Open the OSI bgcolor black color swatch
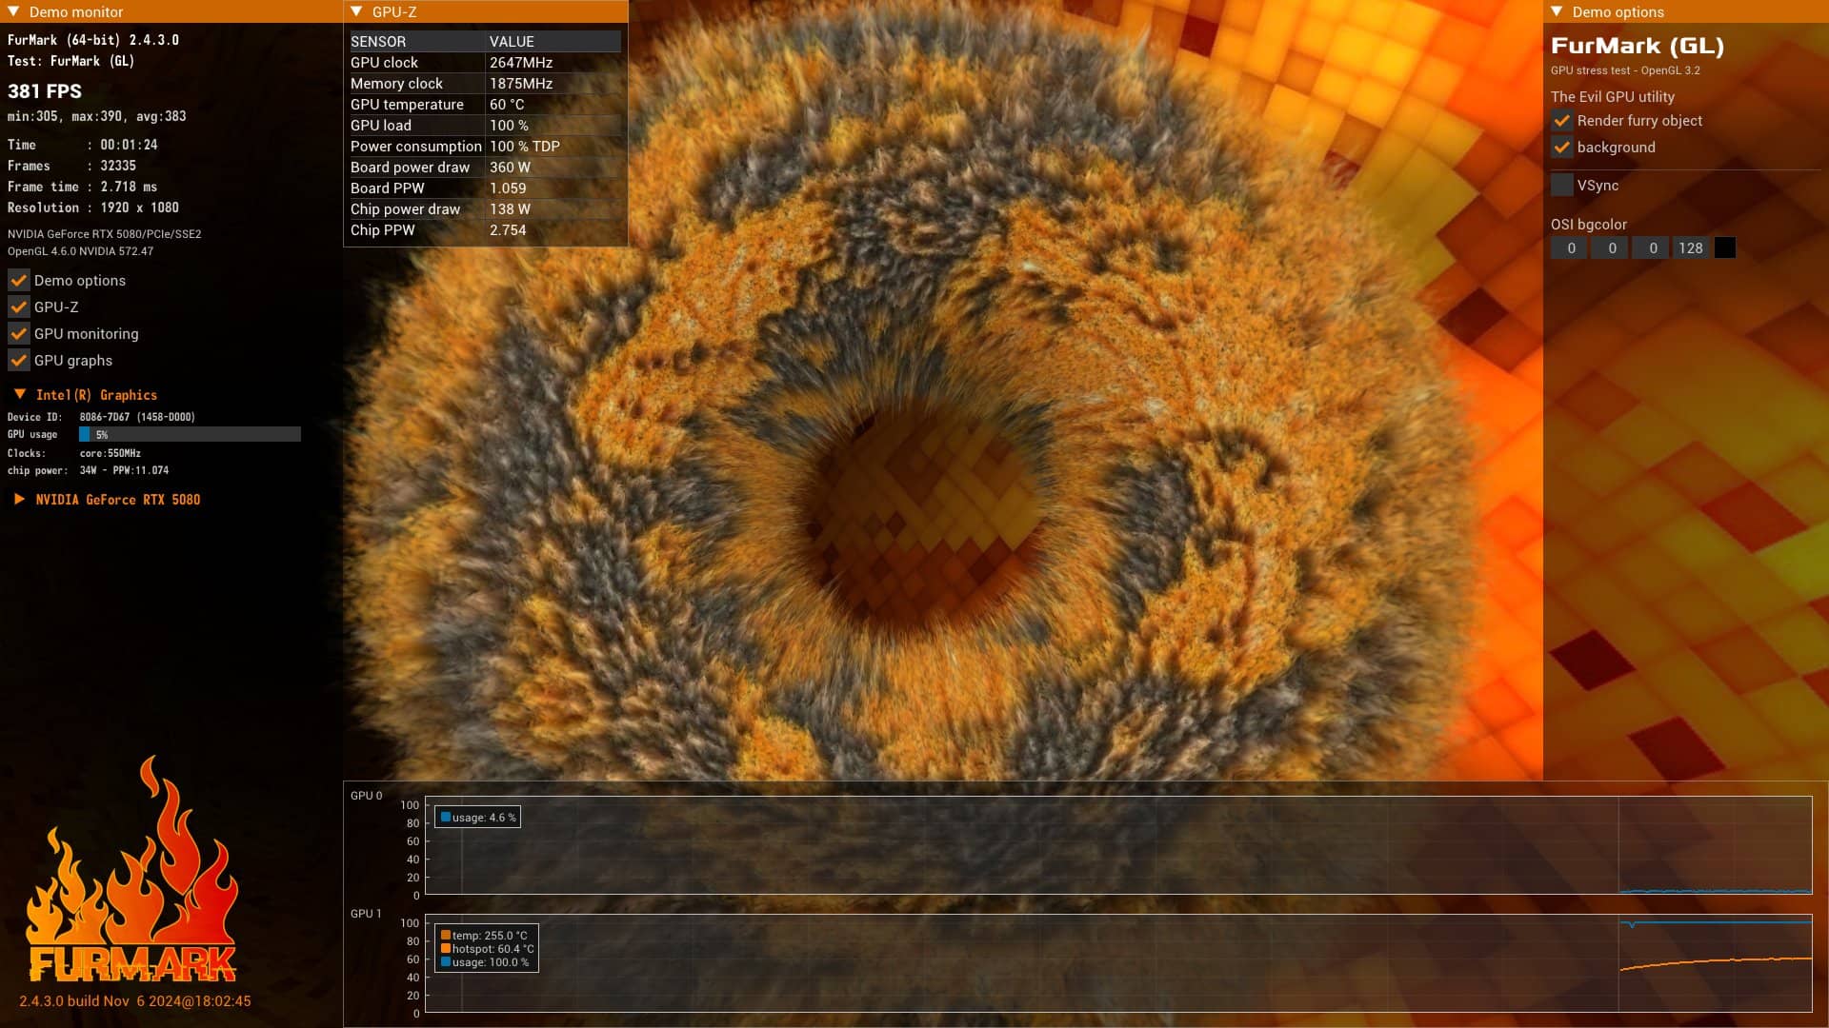Screen dimensions: 1829x1028 pyautogui.click(x=1725, y=248)
